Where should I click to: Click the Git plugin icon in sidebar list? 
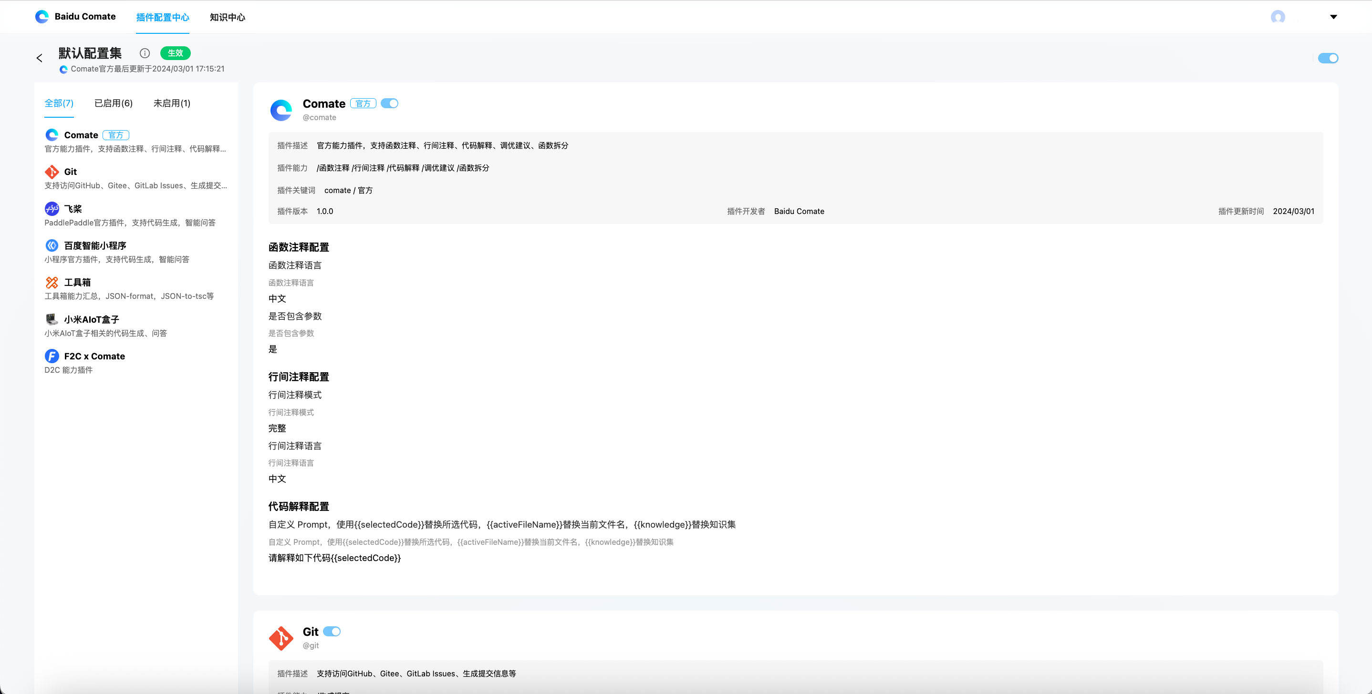pyautogui.click(x=52, y=172)
